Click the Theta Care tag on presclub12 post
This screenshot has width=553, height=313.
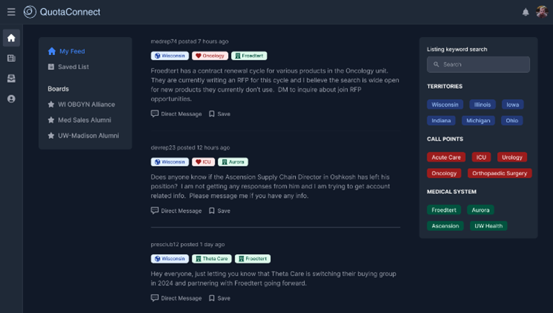(x=212, y=259)
